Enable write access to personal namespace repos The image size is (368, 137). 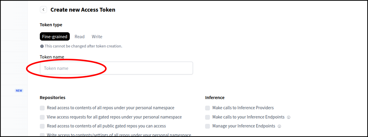click(x=42, y=135)
